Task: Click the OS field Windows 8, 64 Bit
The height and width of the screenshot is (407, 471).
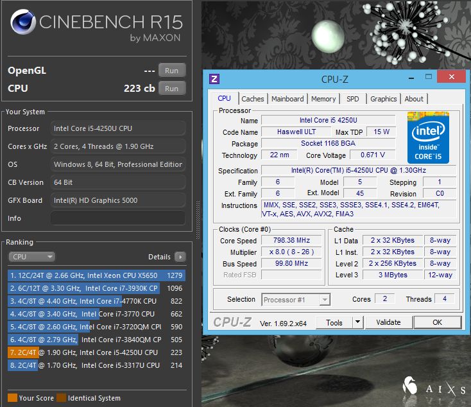Action: 118,164
